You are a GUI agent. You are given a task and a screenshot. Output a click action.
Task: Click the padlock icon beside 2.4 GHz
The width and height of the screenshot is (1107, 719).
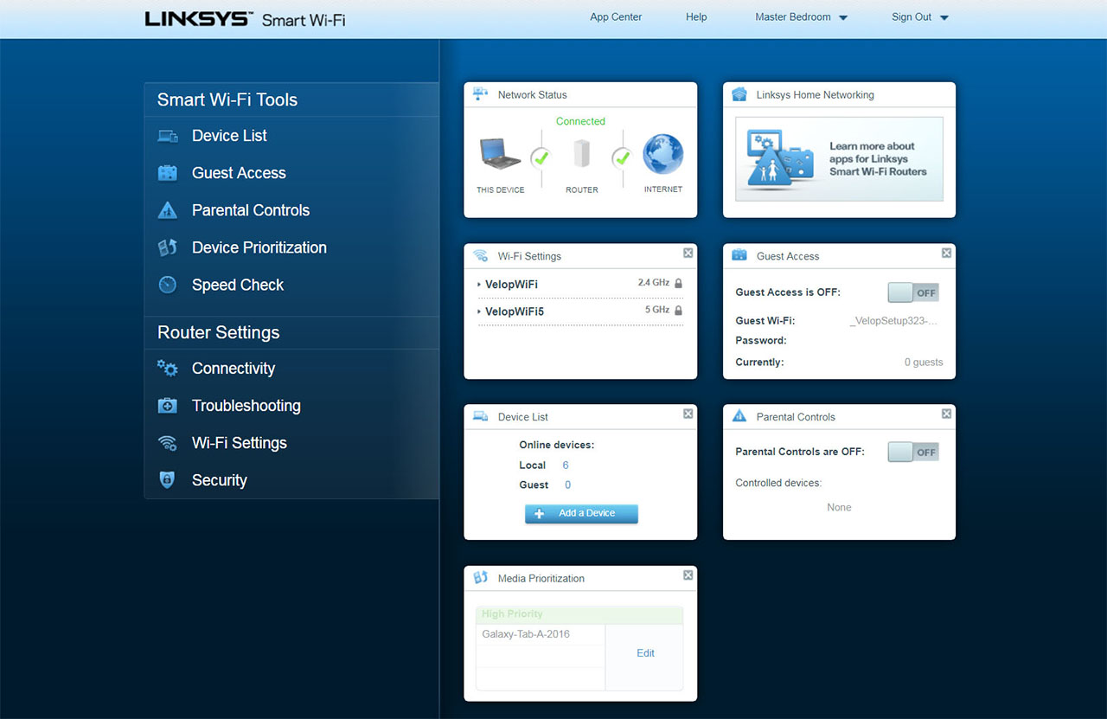coord(678,283)
